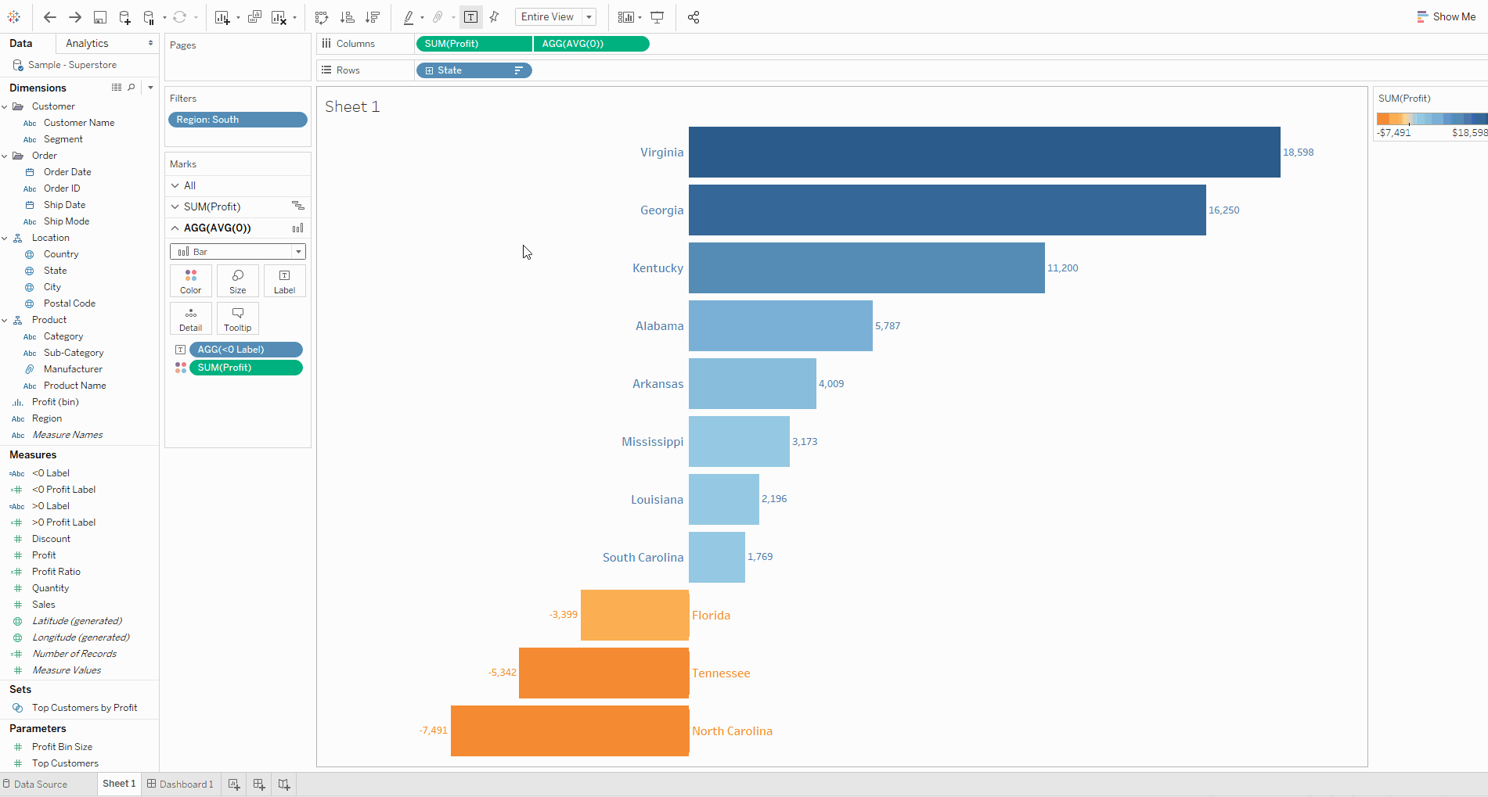Sort State ascending by Profit
This screenshot has height=797, width=1488.
[x=348, y=16]
